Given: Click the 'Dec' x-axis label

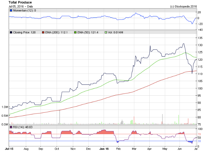Looking at the screenshot, I should [88, 149].
